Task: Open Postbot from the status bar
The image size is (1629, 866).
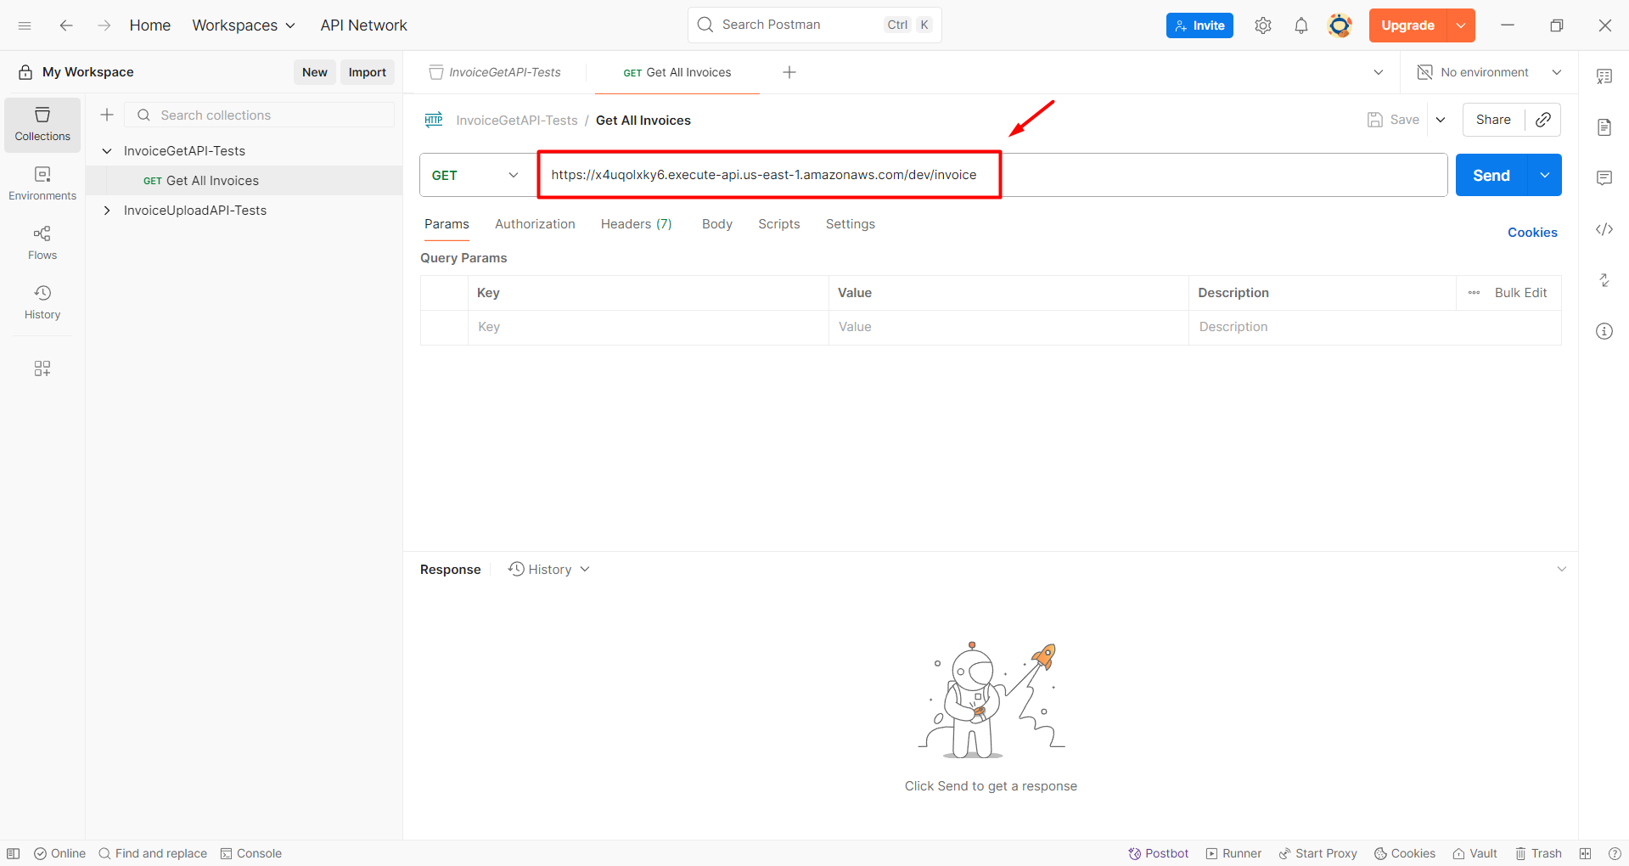Action: point(1158,853)
